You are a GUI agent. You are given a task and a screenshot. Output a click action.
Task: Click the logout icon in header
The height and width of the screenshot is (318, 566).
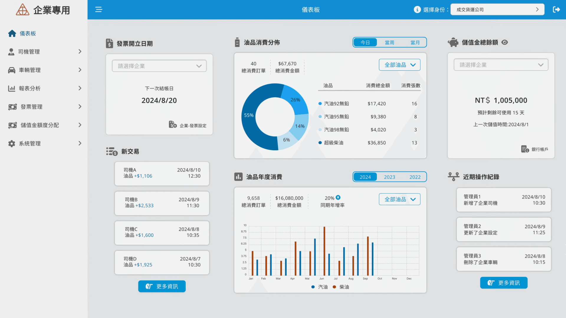tap(556, 9)
